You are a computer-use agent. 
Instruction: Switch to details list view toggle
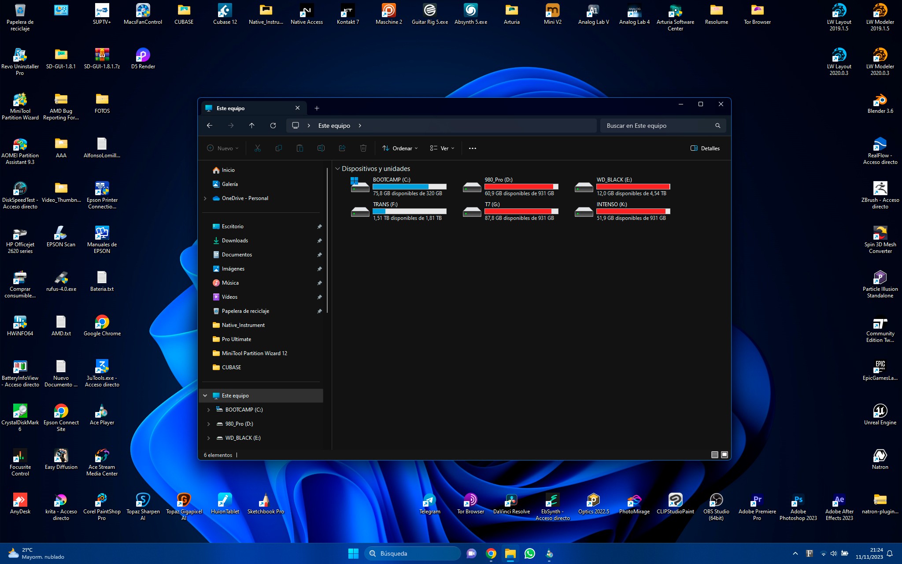(714, 455)
